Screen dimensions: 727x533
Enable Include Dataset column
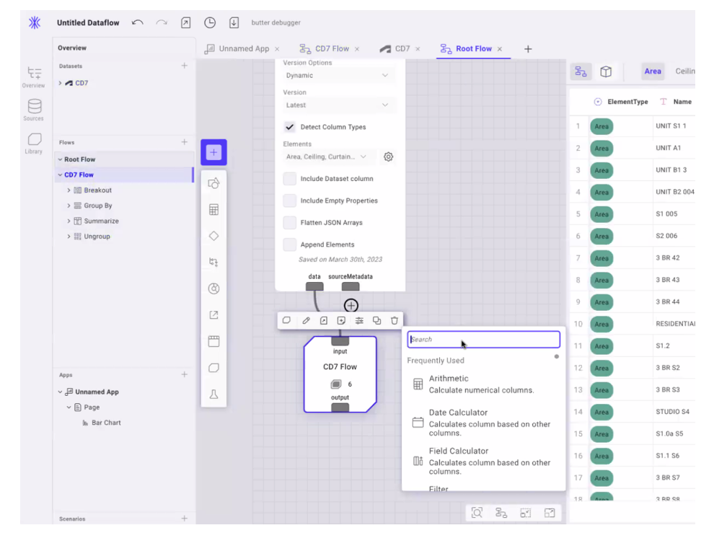[291, 178]
